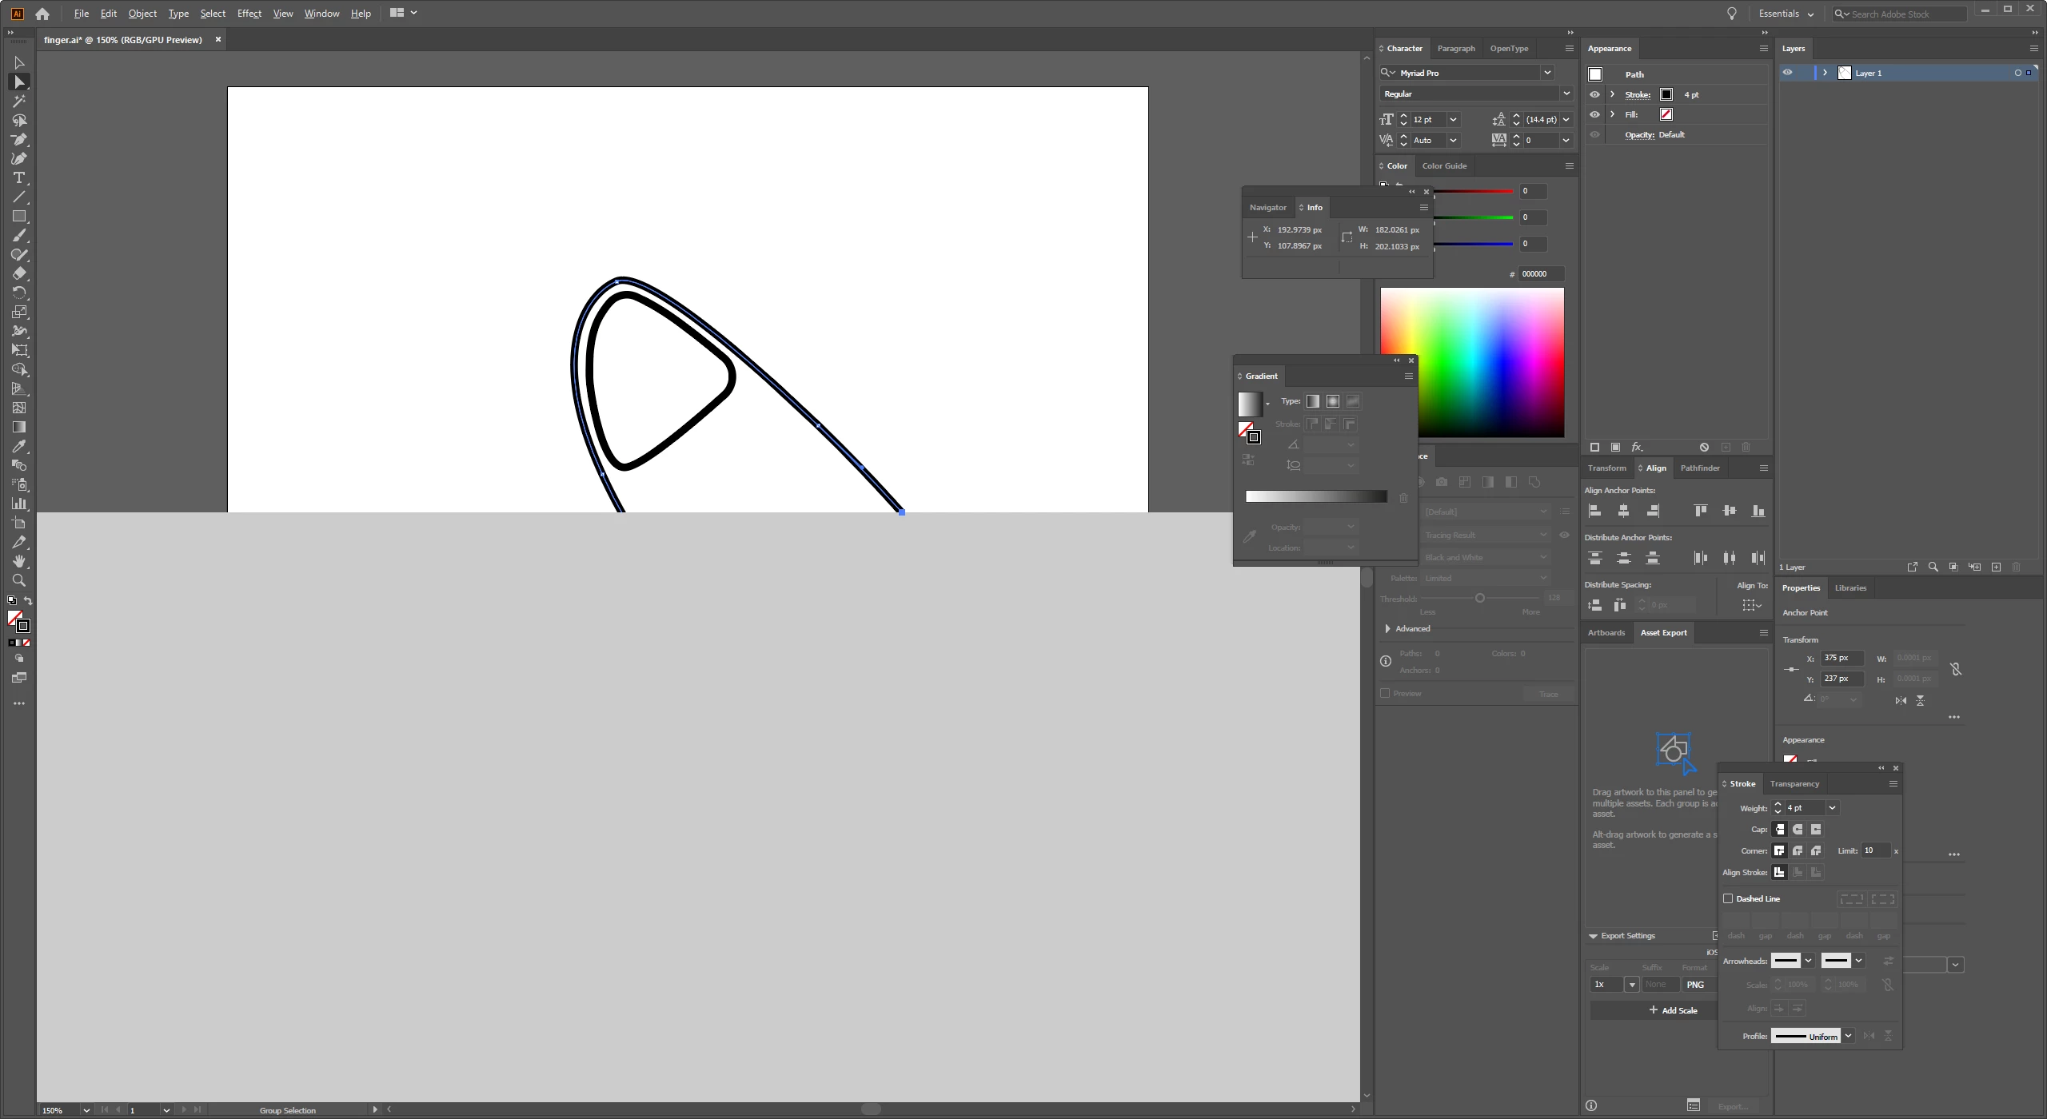Click Horizontal Align Left in Align panel

1594,511
